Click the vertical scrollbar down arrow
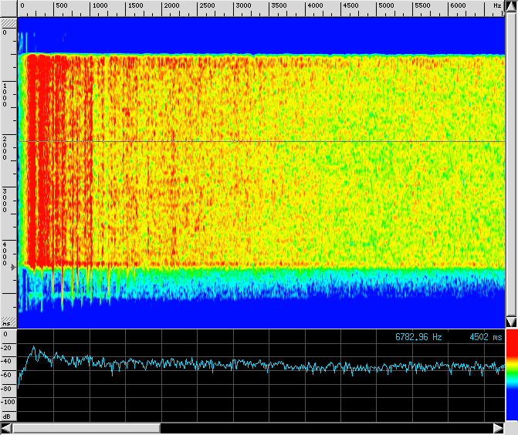The width and height of the screenshot is (518, 435). [x=510, y=322]
